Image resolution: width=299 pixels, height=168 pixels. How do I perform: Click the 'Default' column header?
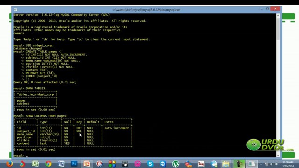click(x=93, y=122)
